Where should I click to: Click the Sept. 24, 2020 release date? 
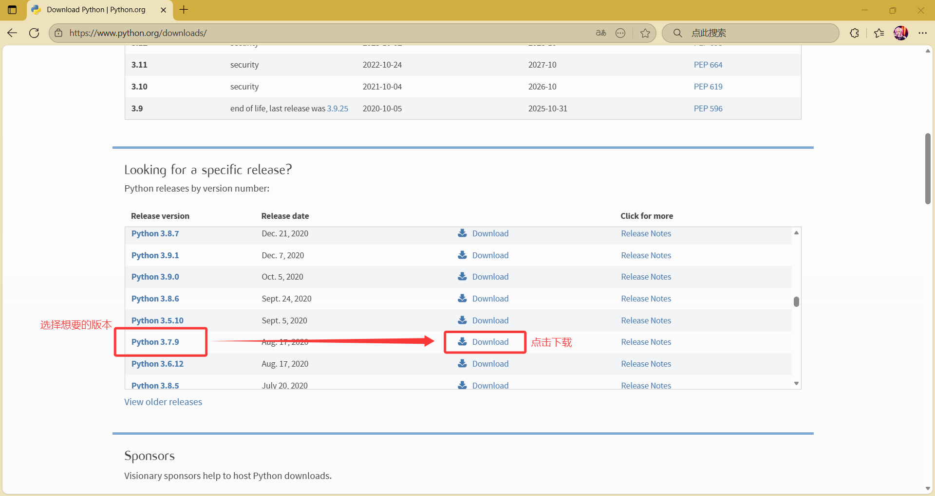point(286,299)
